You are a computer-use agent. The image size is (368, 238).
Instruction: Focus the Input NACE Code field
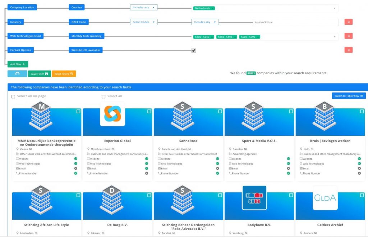pyautogui.click(x=295, y=22)
